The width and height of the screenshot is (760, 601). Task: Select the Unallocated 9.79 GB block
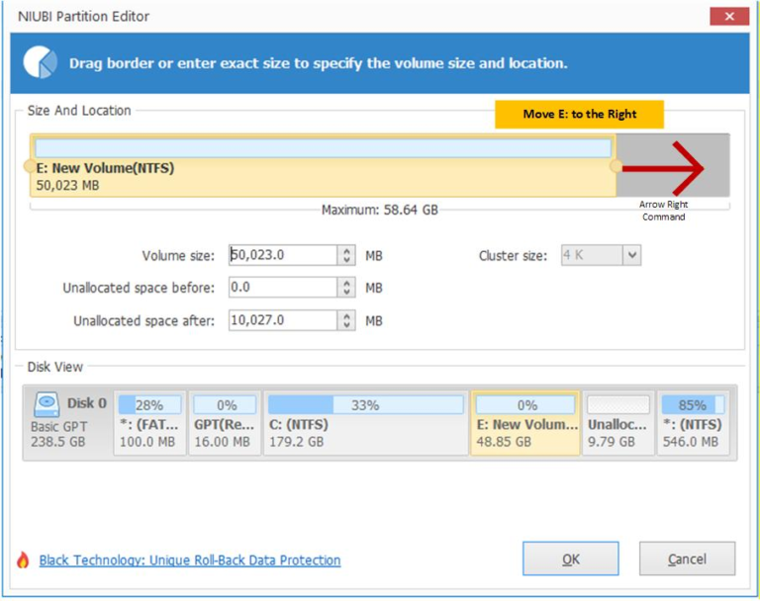click(x=617, y=423)
